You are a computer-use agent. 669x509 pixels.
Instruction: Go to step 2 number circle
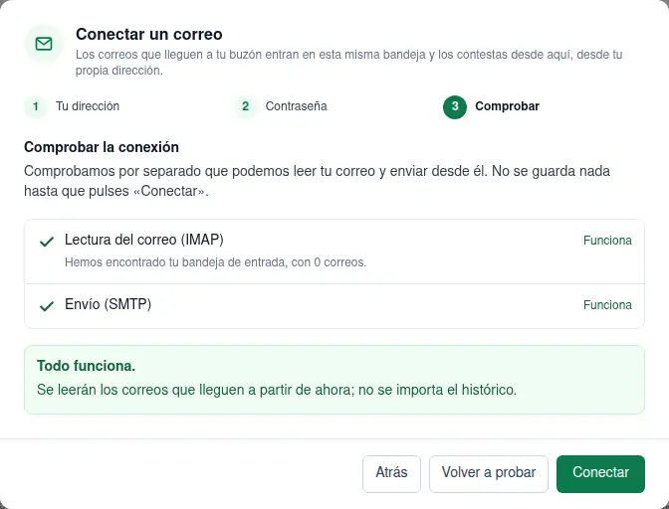[x=245, y=106]
